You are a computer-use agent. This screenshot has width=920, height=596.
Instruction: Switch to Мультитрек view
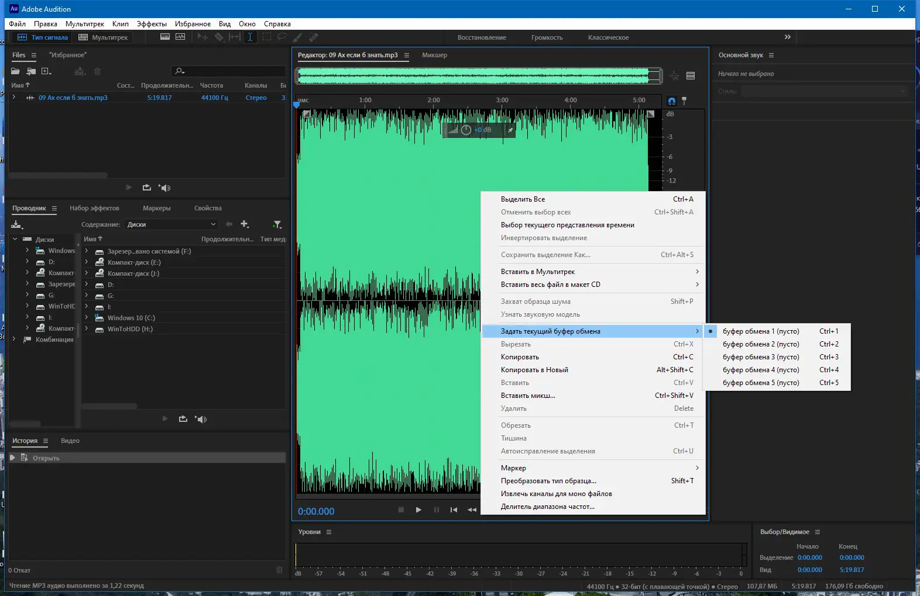[x=104, y=37]
